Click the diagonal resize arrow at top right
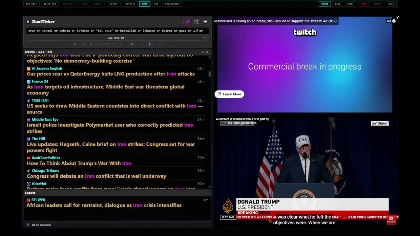 coord(397,17)
